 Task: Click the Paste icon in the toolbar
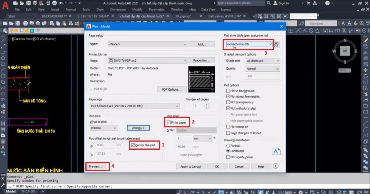pos(64,23)
